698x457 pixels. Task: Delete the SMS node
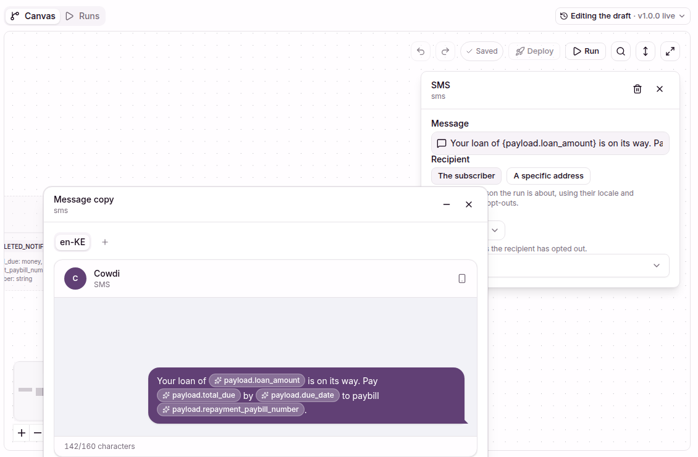click(637, 89)
